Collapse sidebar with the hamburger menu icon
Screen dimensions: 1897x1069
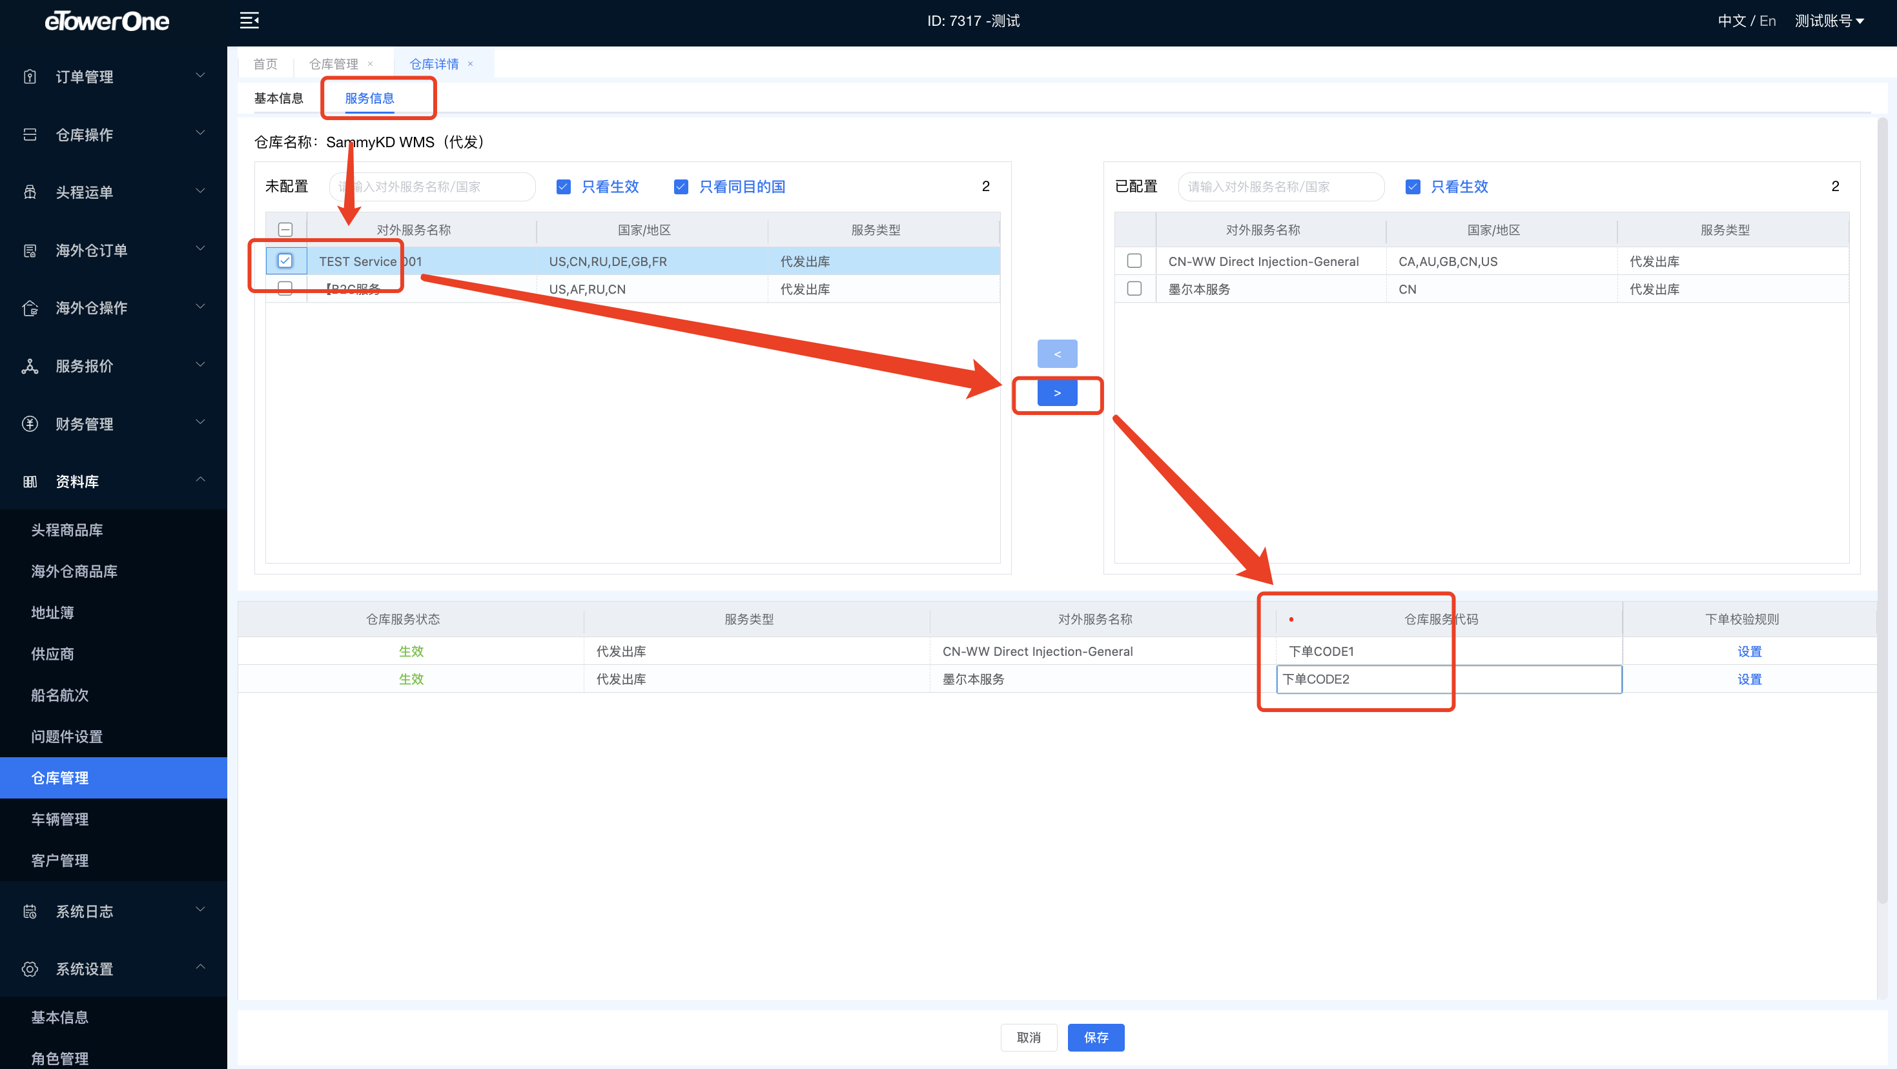click(250, 21)
